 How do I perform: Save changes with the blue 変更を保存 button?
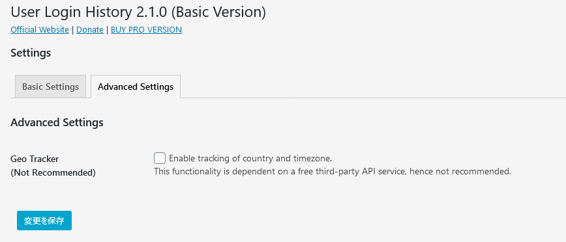[x=44, y=221]
